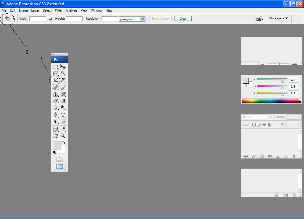Swap the Width and Height values

tap(50, 19)
